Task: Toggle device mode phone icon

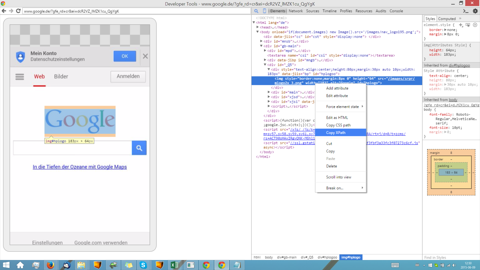Action: click(x=264, y=11)
